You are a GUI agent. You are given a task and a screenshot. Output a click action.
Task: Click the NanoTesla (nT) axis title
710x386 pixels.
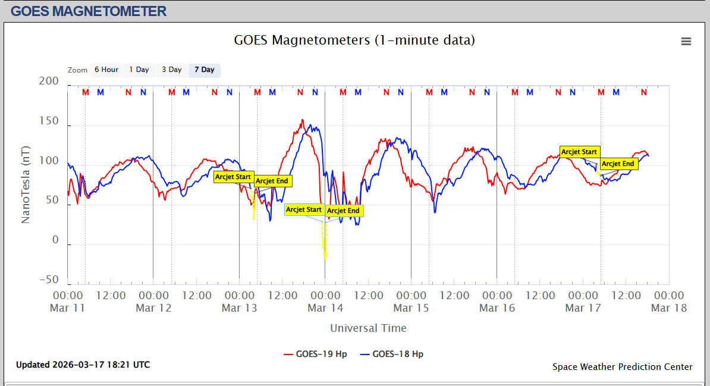point(26,185)
